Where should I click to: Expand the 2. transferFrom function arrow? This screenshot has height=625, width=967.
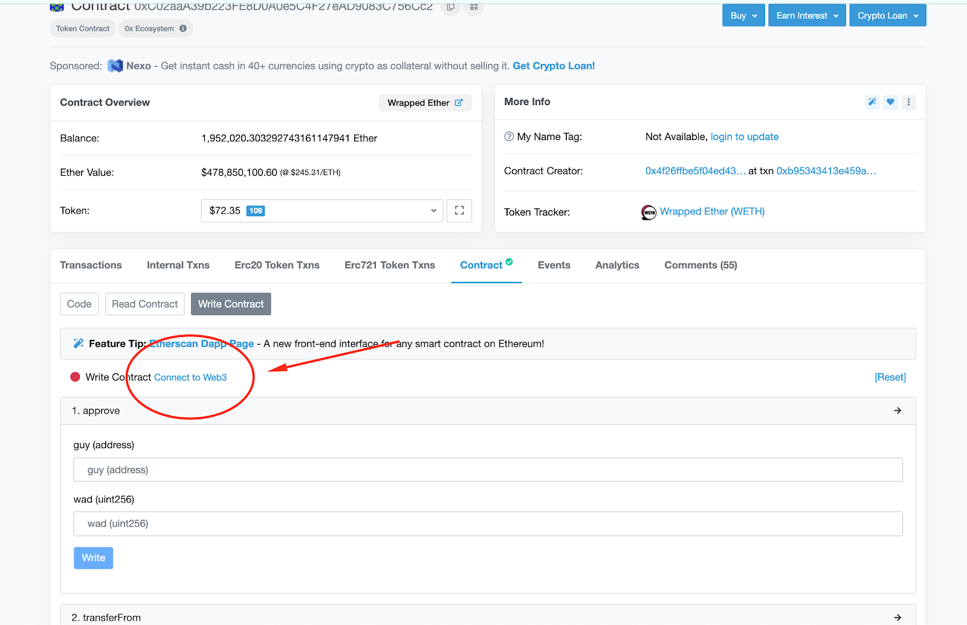[x=897, y=617]
